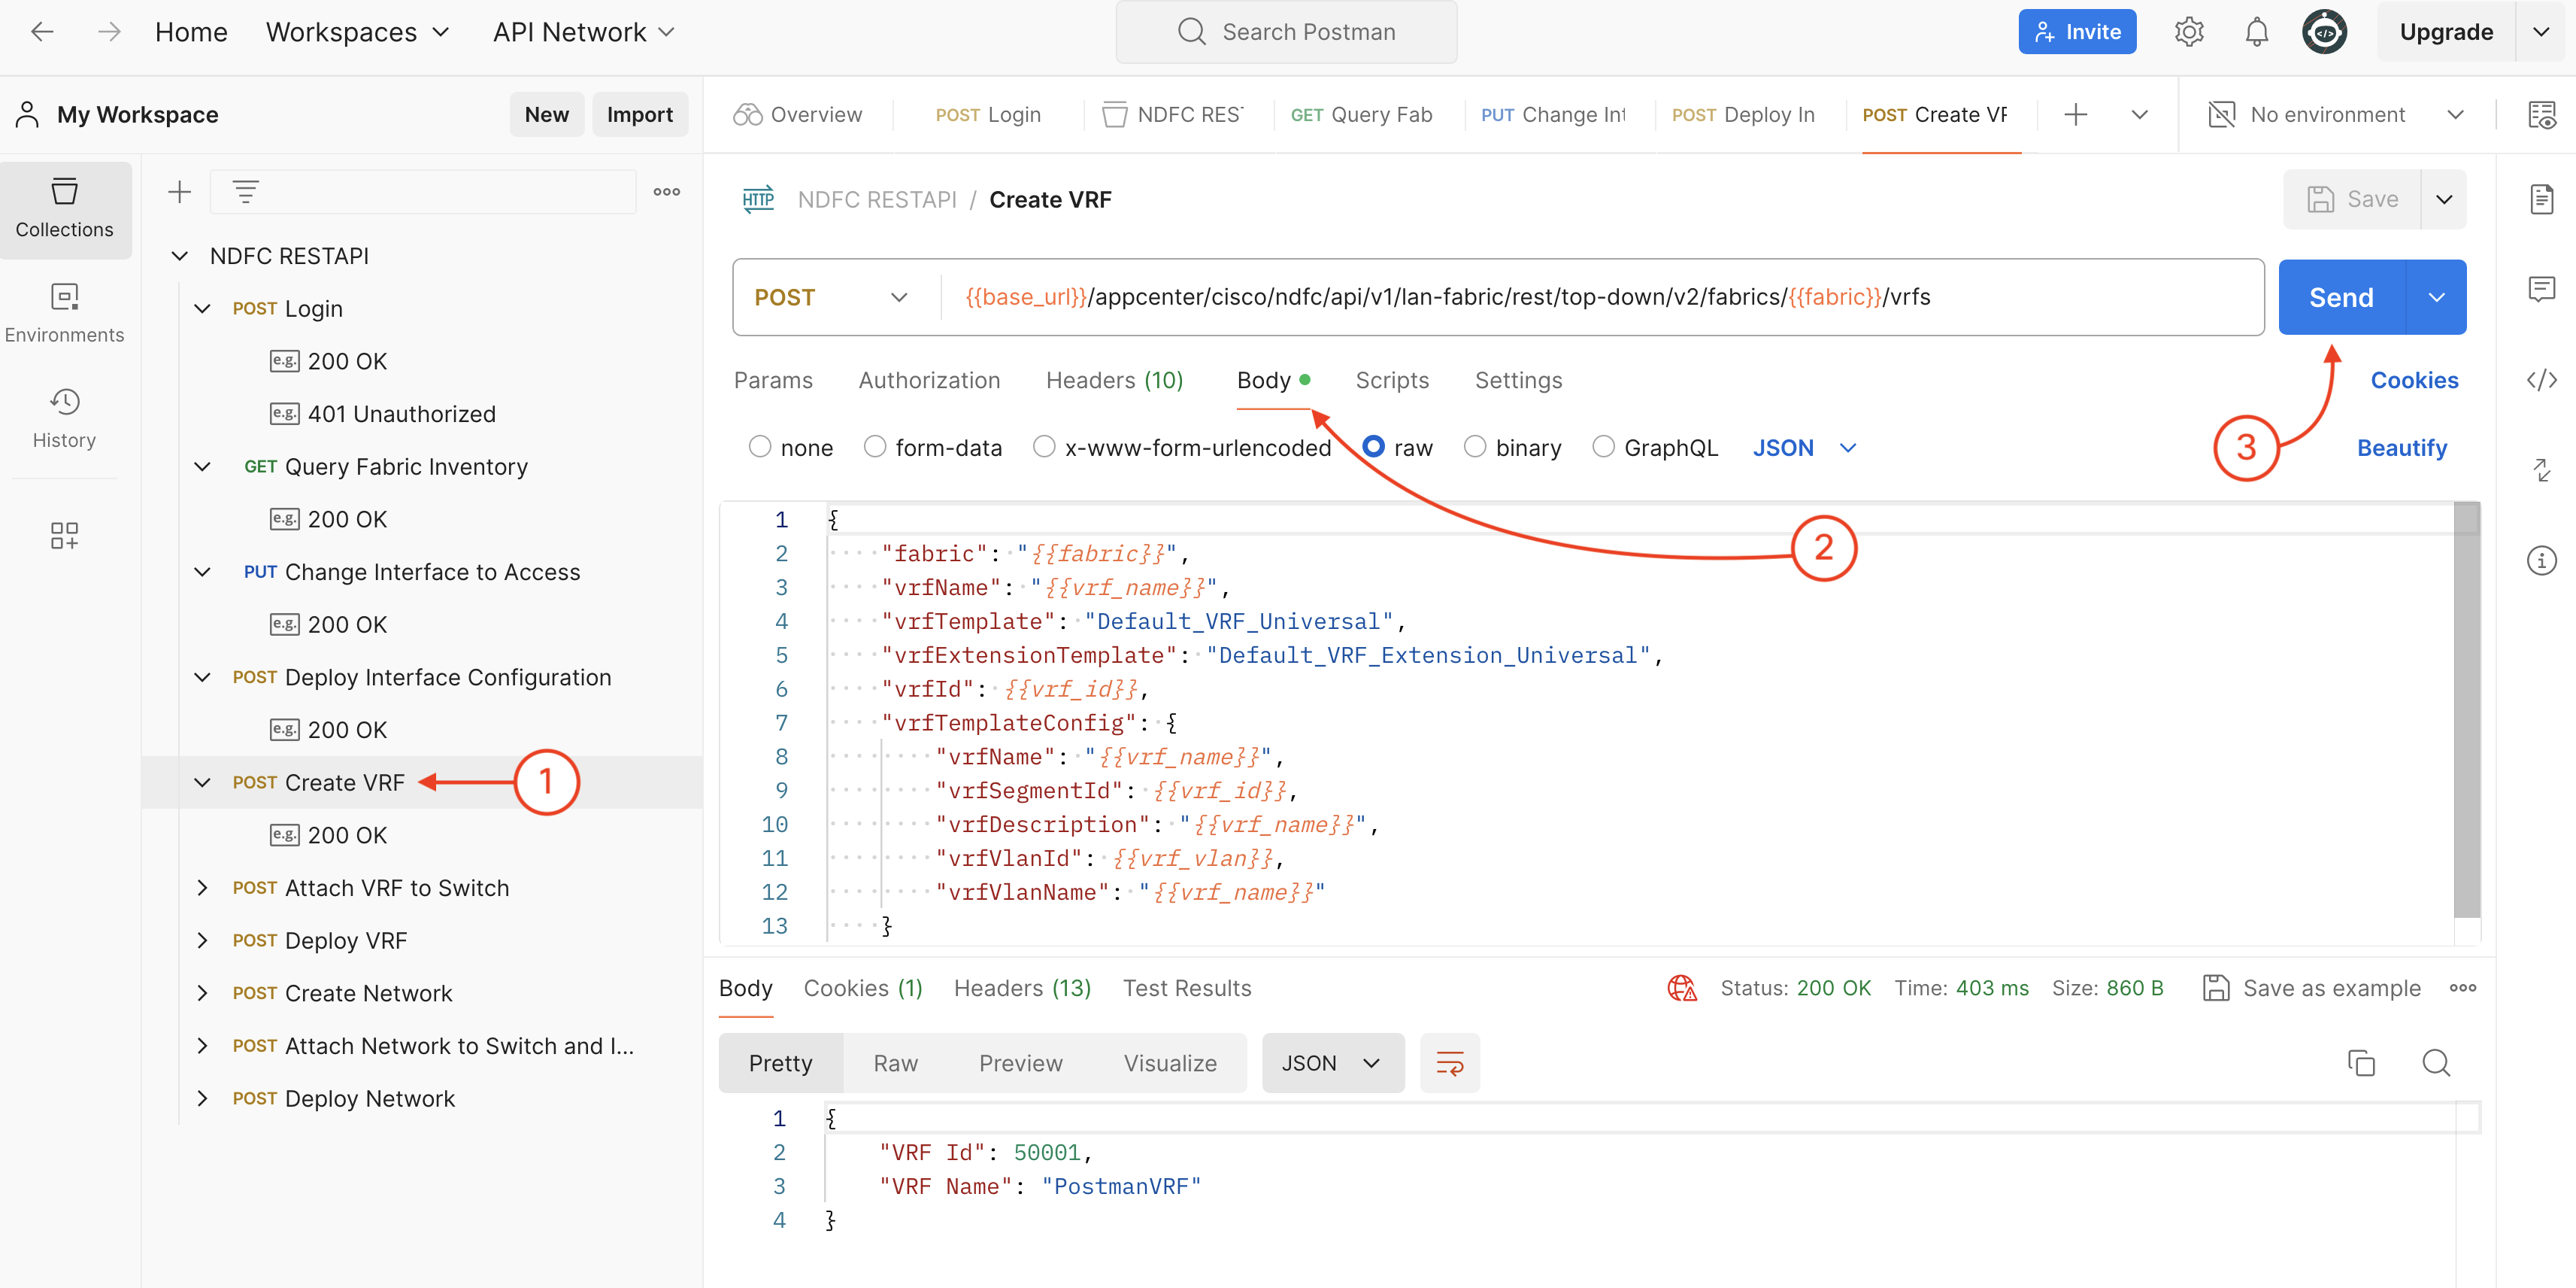Select the binary body type
Viewport: 2576px width, 1288px height.
[x=1475, y=448]
